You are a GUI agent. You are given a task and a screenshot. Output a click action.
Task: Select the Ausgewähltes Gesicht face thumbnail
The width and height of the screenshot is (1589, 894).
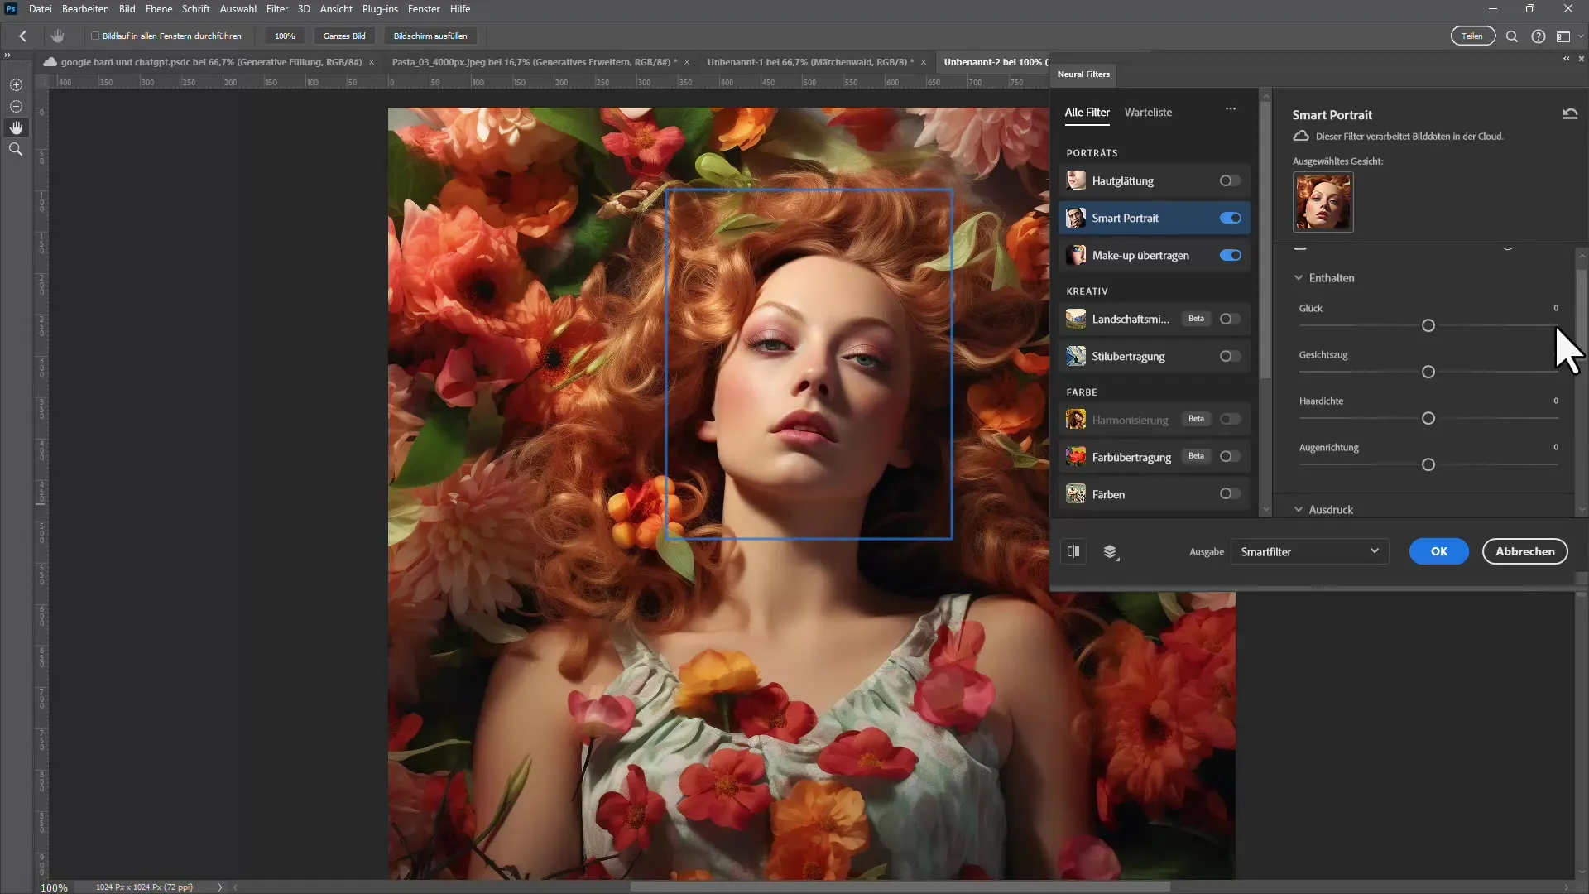coord(1323,202)
